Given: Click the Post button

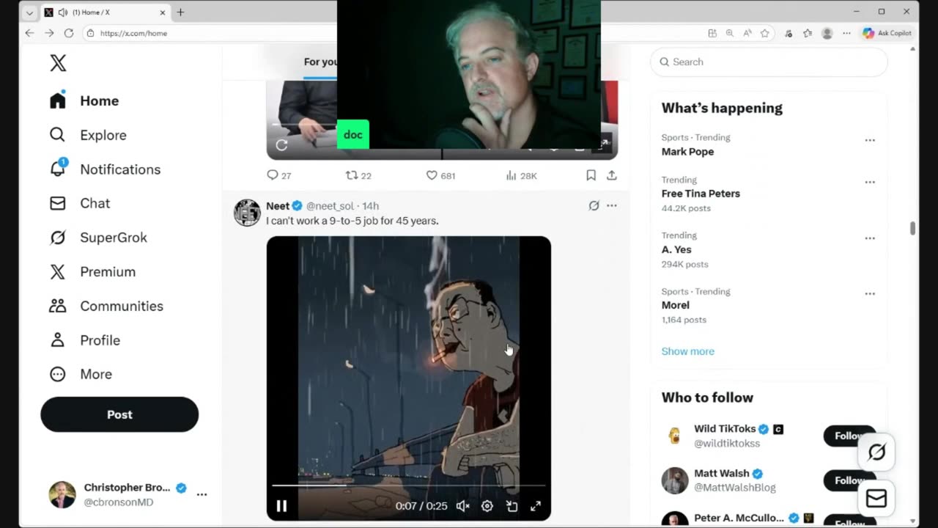Looking at the screenshot, I should coord(119,414).
